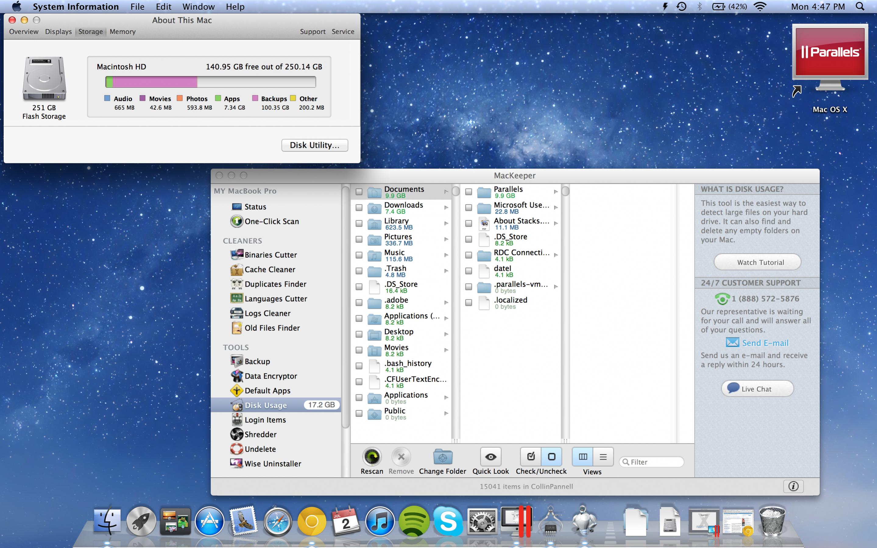Click the info icon in MacKeeper footer
The width and height of the screenshot is (877, 548).
pyautogui.click(x=793, y=486)
